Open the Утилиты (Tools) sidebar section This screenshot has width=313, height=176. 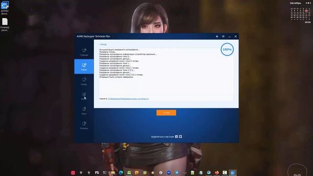[x=84, y=125]
